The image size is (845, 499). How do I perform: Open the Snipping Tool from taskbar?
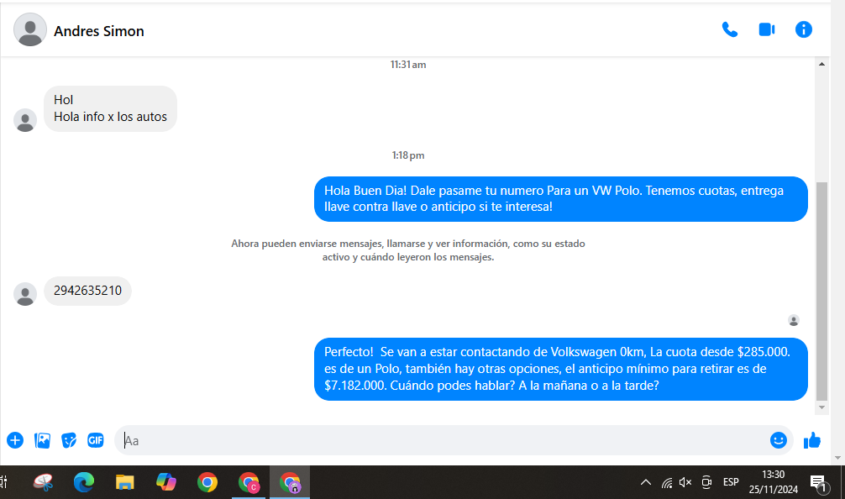(x=43, y=482)
